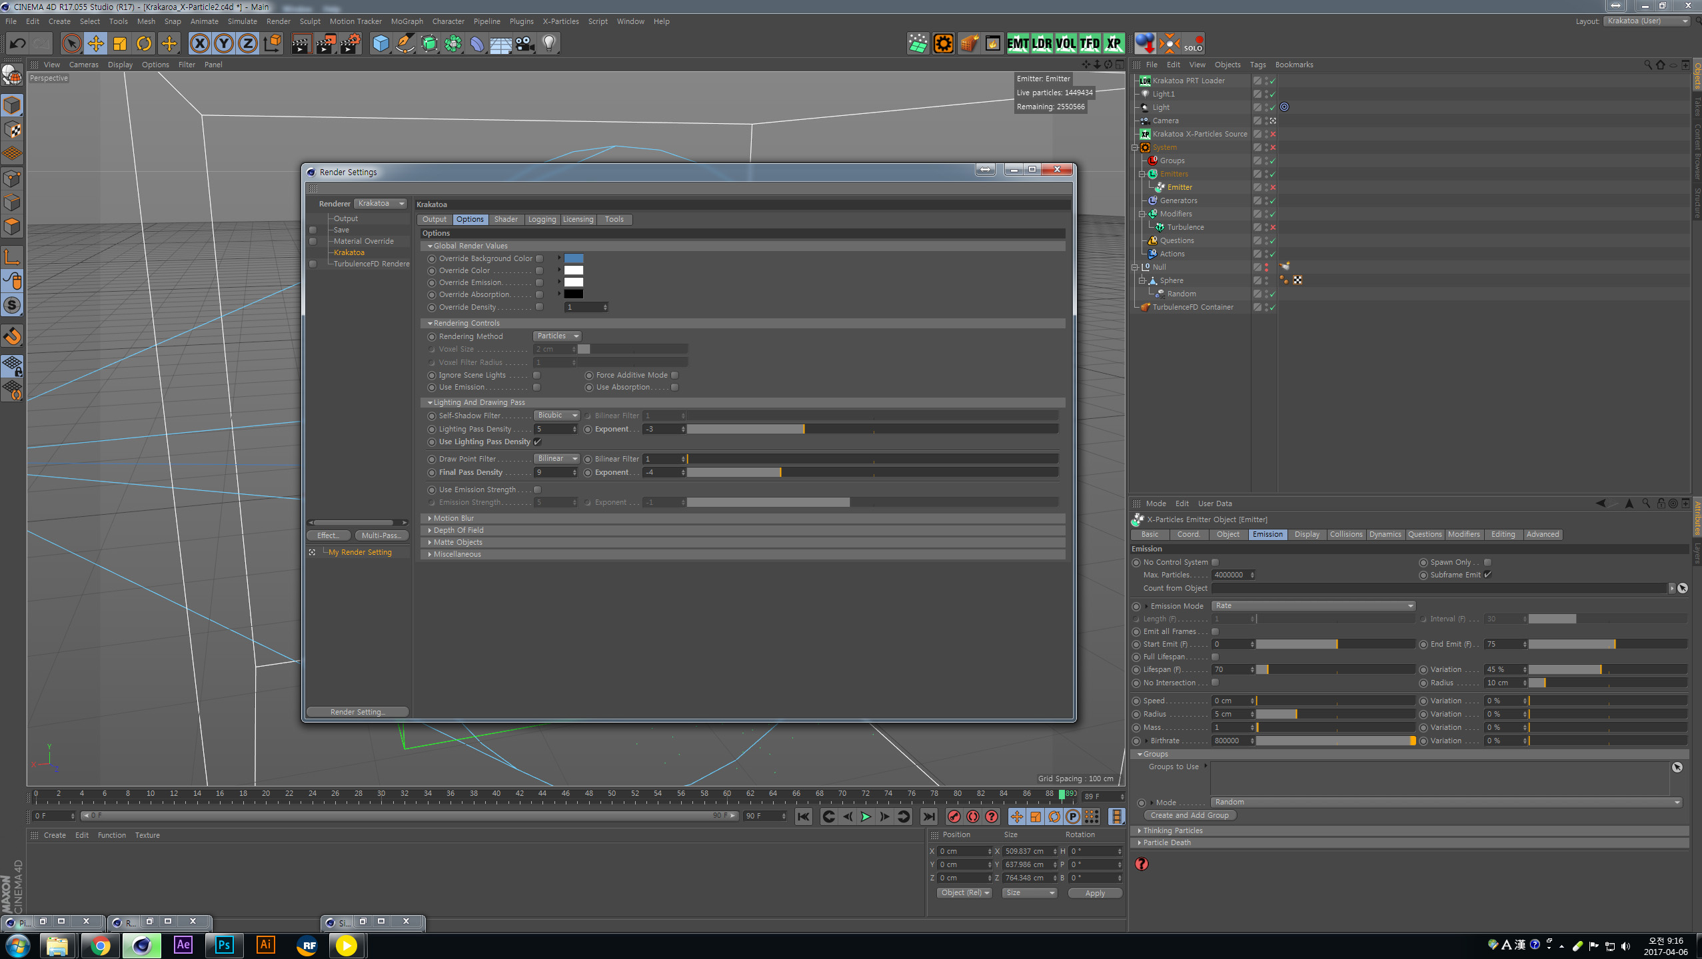Select the Rotate tool
Viewport: 1702px width, 959px height.
point(144,44)
